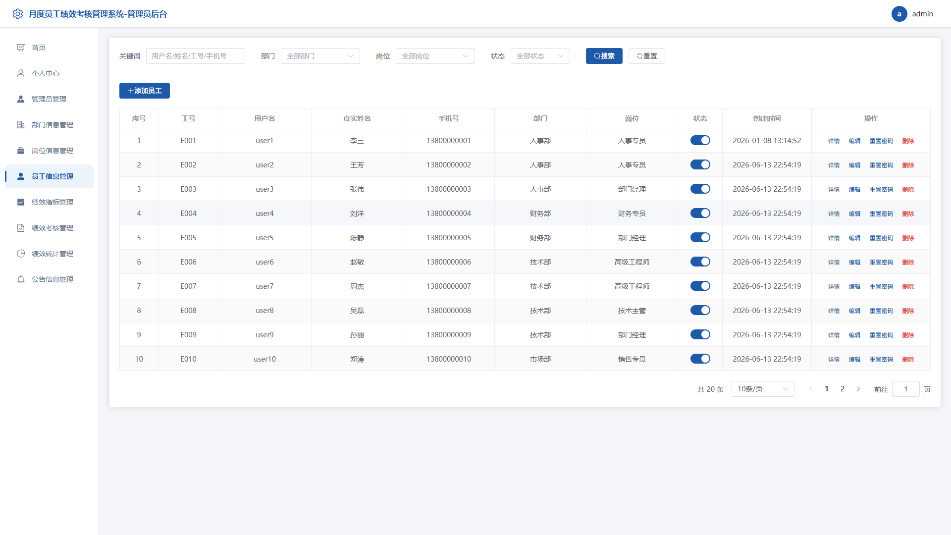The height and width of the screenshot is (535, 951).
Task: Open 管理员管理 menu item
Action: point(49,99)
